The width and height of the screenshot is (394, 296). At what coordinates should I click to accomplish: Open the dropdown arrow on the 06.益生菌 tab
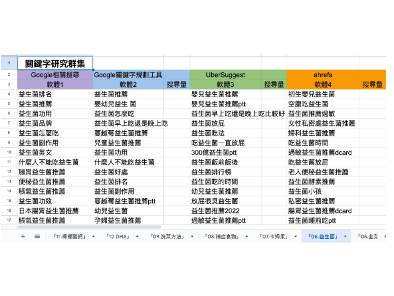click(x=345, y=236)
